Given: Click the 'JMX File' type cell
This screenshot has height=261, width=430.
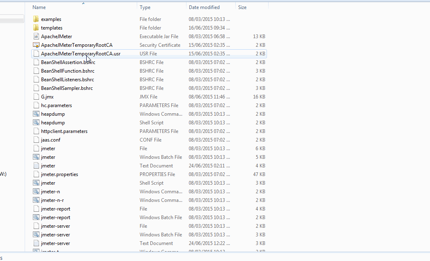Looking at the screenshot, I should coord(148,97).
